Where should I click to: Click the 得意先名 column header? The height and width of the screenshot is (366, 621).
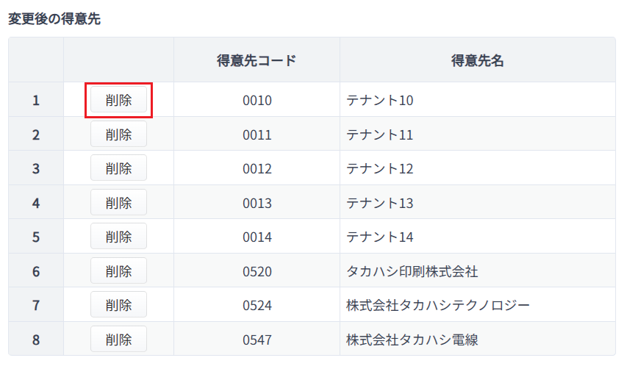pyautogui.click(x=477, y=60)
